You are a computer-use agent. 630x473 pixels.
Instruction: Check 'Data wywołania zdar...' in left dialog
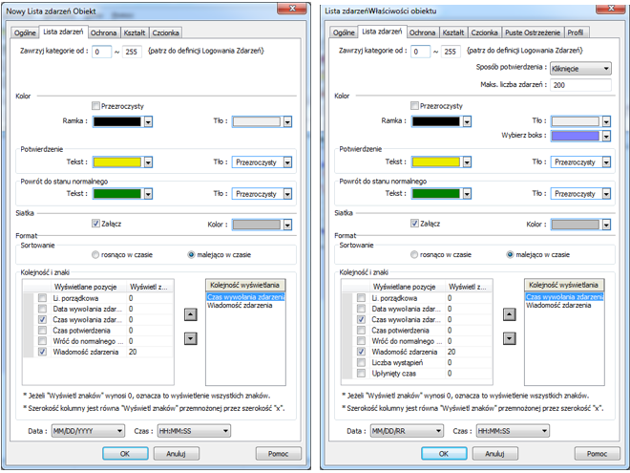(x=42, y=309)
